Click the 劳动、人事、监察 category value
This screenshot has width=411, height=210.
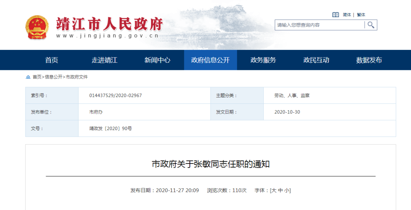click(292, 95)
